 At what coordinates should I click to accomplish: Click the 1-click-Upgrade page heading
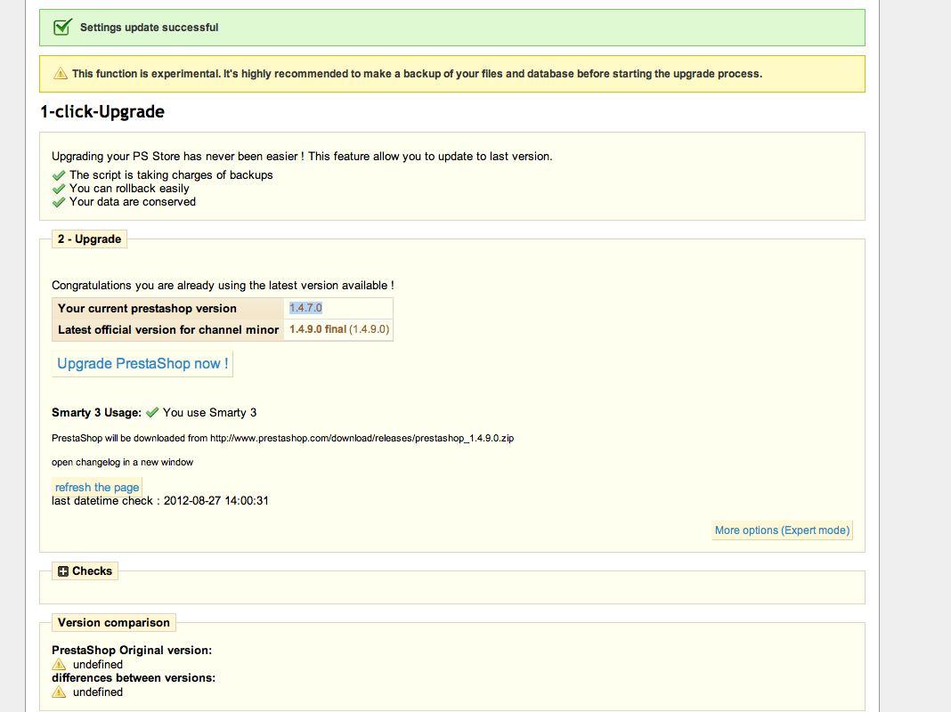102,112
